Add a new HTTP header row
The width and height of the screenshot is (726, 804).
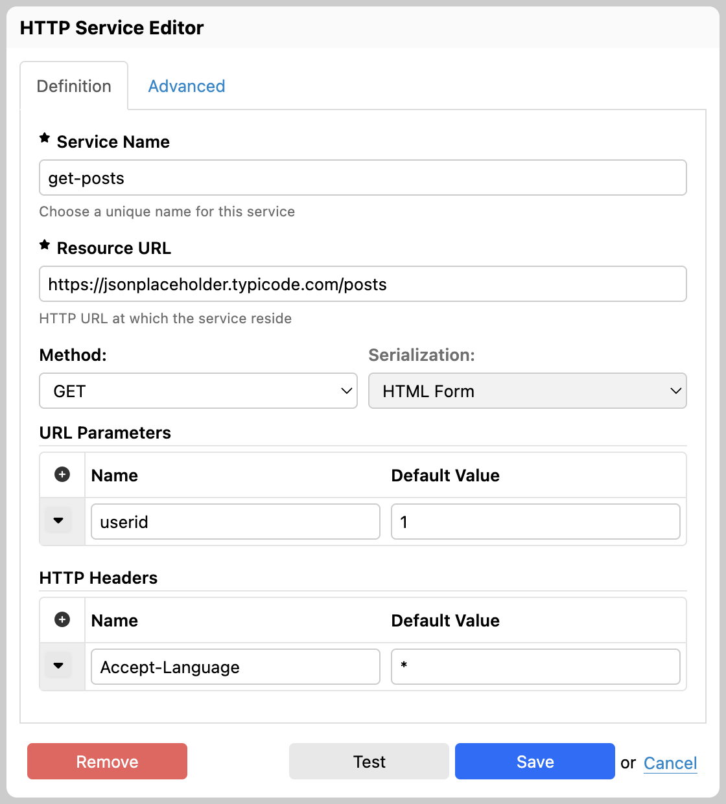click(62, 620)
